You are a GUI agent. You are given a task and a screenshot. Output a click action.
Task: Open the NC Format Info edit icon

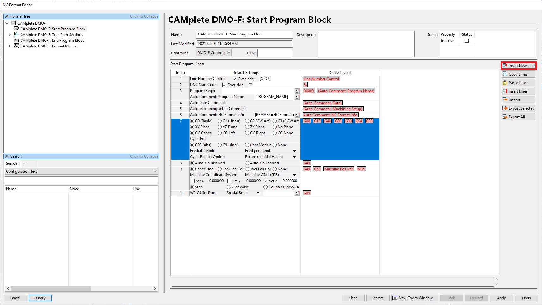[297, 115]
